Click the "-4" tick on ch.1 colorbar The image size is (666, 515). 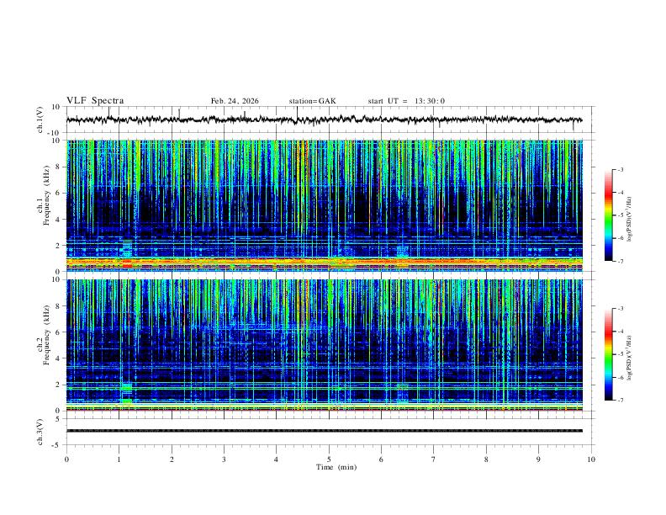click(x=621, y=193)
